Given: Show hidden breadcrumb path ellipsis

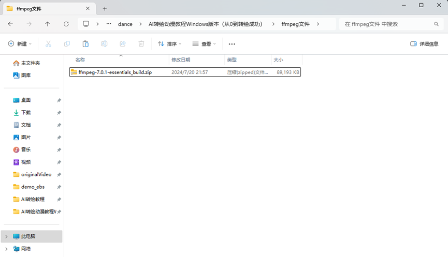Looking at the screenshot, I should point(109,24).
